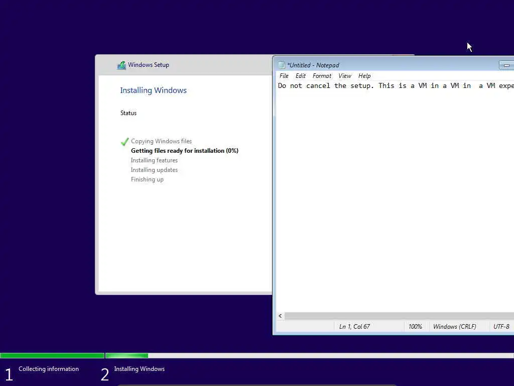Click the Notepad horizontal scrollbar track

(x=399, y=316)
